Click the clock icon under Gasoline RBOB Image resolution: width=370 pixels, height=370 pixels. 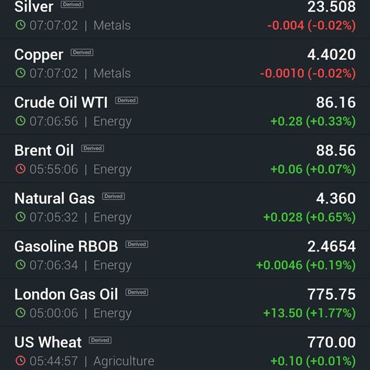click(20, 265)
